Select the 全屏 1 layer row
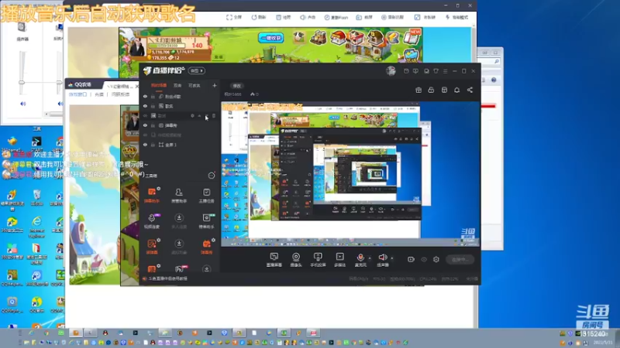The height and width of the screenshot is (348, 620). tap(180, 145)
